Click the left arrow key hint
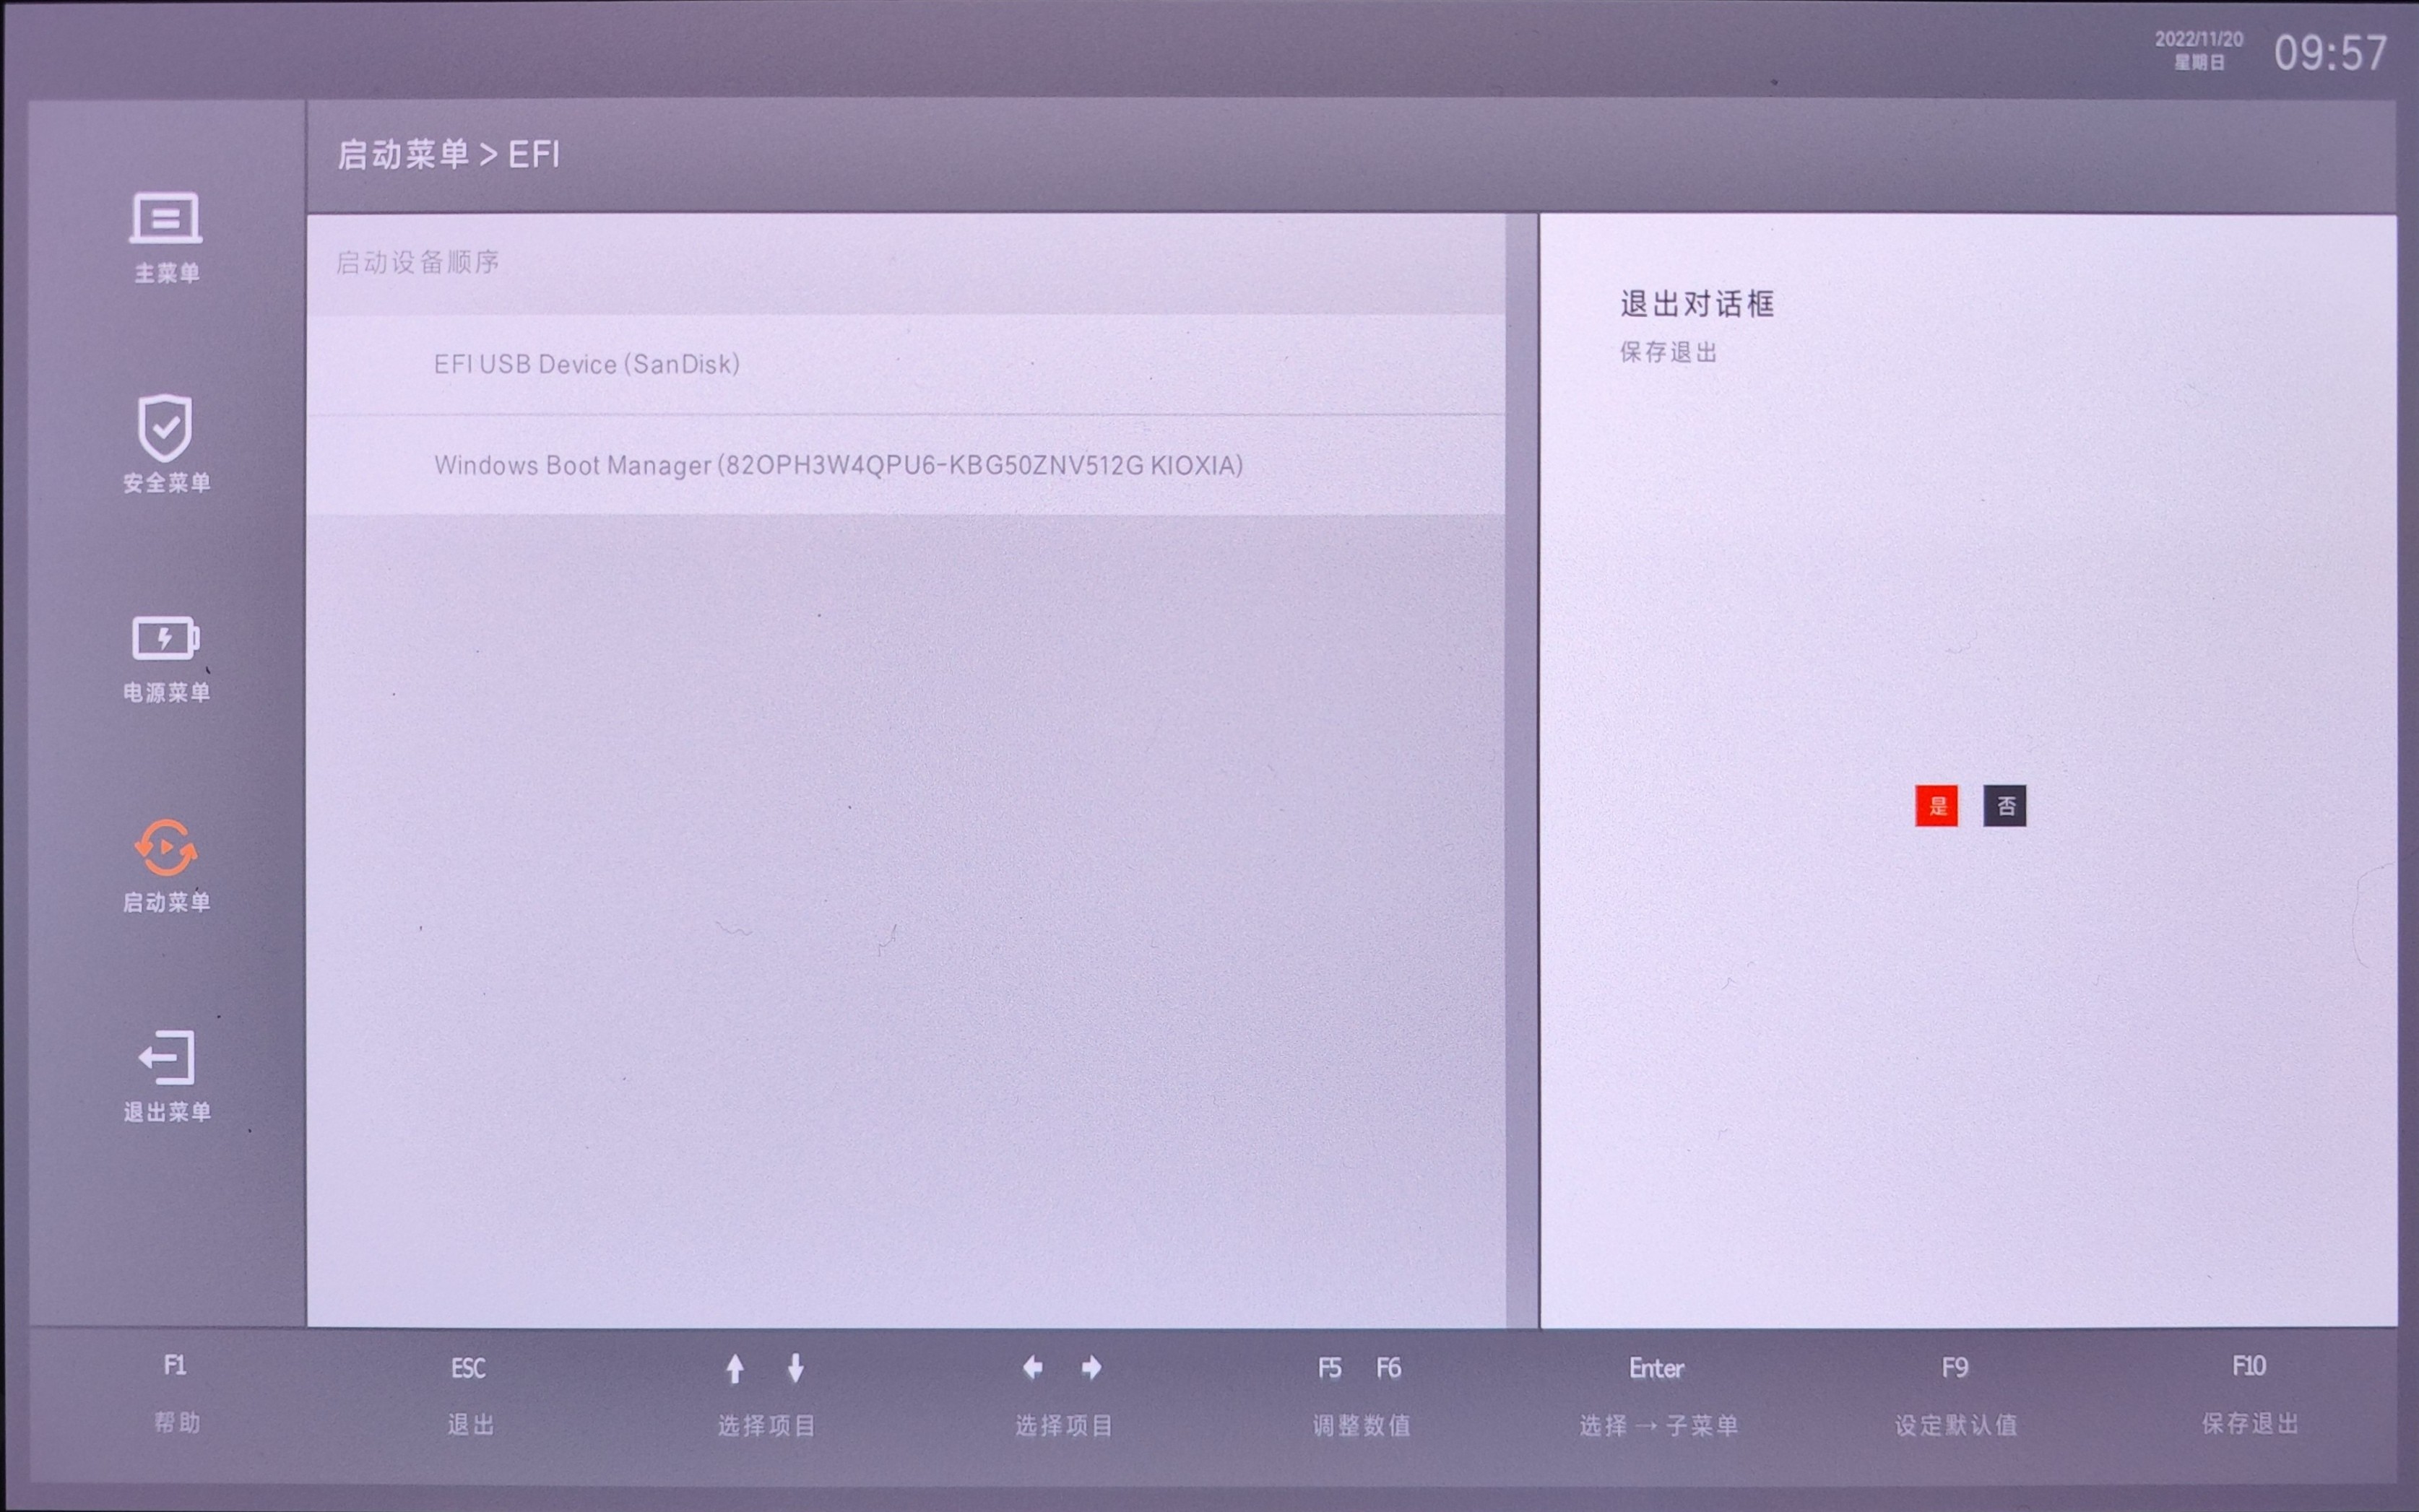 click(x=1034, y=1367)
